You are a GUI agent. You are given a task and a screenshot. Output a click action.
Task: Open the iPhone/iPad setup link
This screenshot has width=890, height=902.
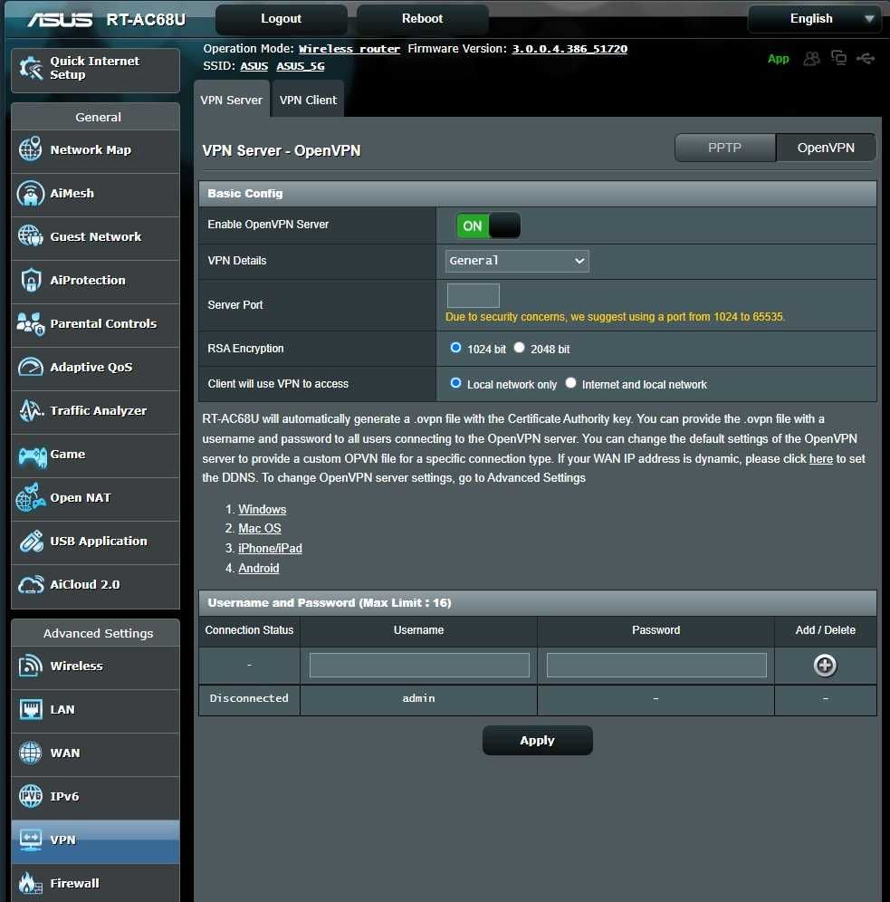coord(270,548)
